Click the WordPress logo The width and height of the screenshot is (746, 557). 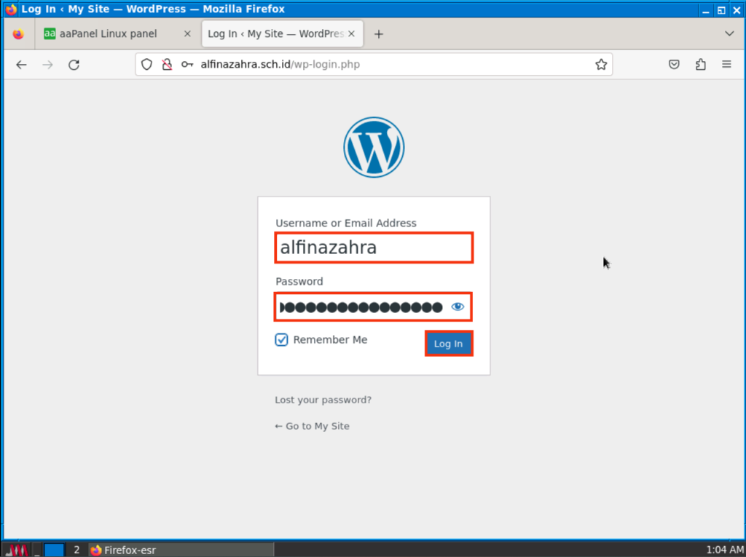(x=374, y=147)
